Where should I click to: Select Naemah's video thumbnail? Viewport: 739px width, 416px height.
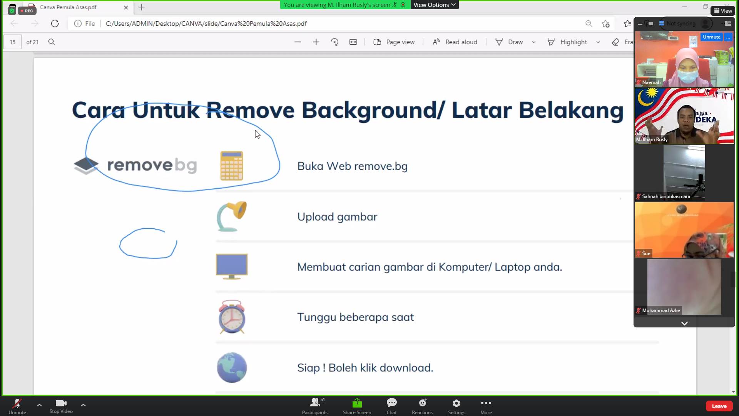(x=684, y=59)
